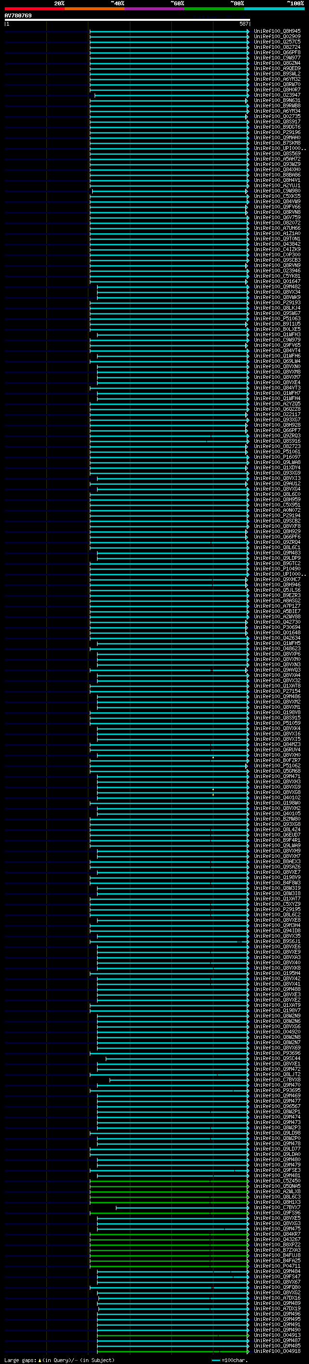Select hit UniRef100_A2YUJ1
This screenshot has width=309, height=1364.
tap(277, 185)
